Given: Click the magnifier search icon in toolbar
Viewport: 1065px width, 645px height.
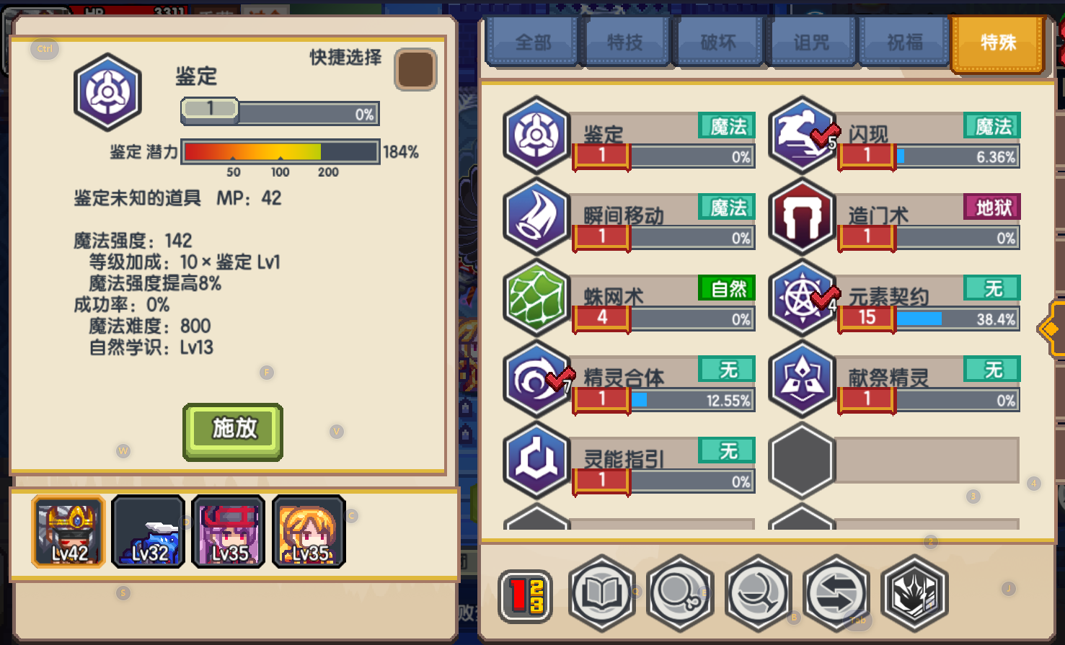Looking at the screenshot, I should (680, 594).
